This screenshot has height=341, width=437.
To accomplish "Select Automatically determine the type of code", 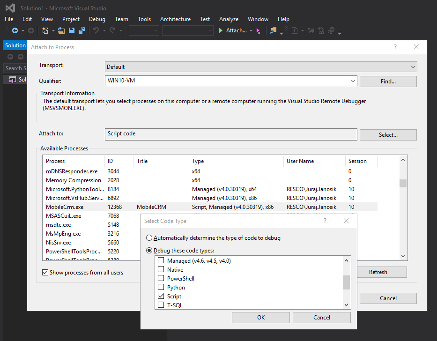I will (x=149, y=238).
